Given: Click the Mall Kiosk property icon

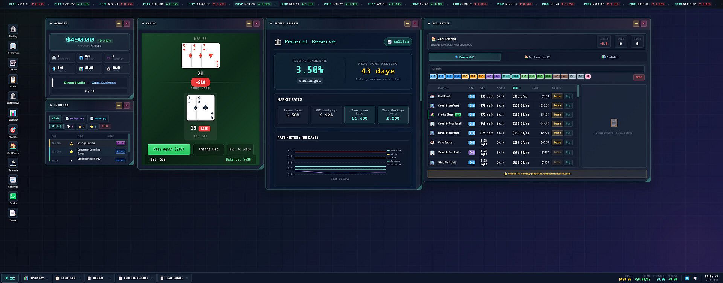Looking at the screenshot, I should pyautogui.click(x=432, y=96).
